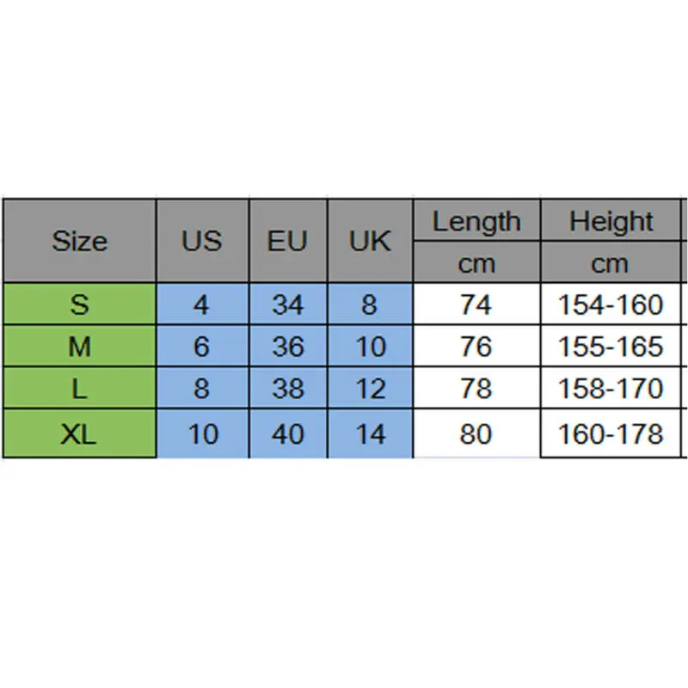Click height range 160-178 cell
688x688 pixels.
[611, 434]
